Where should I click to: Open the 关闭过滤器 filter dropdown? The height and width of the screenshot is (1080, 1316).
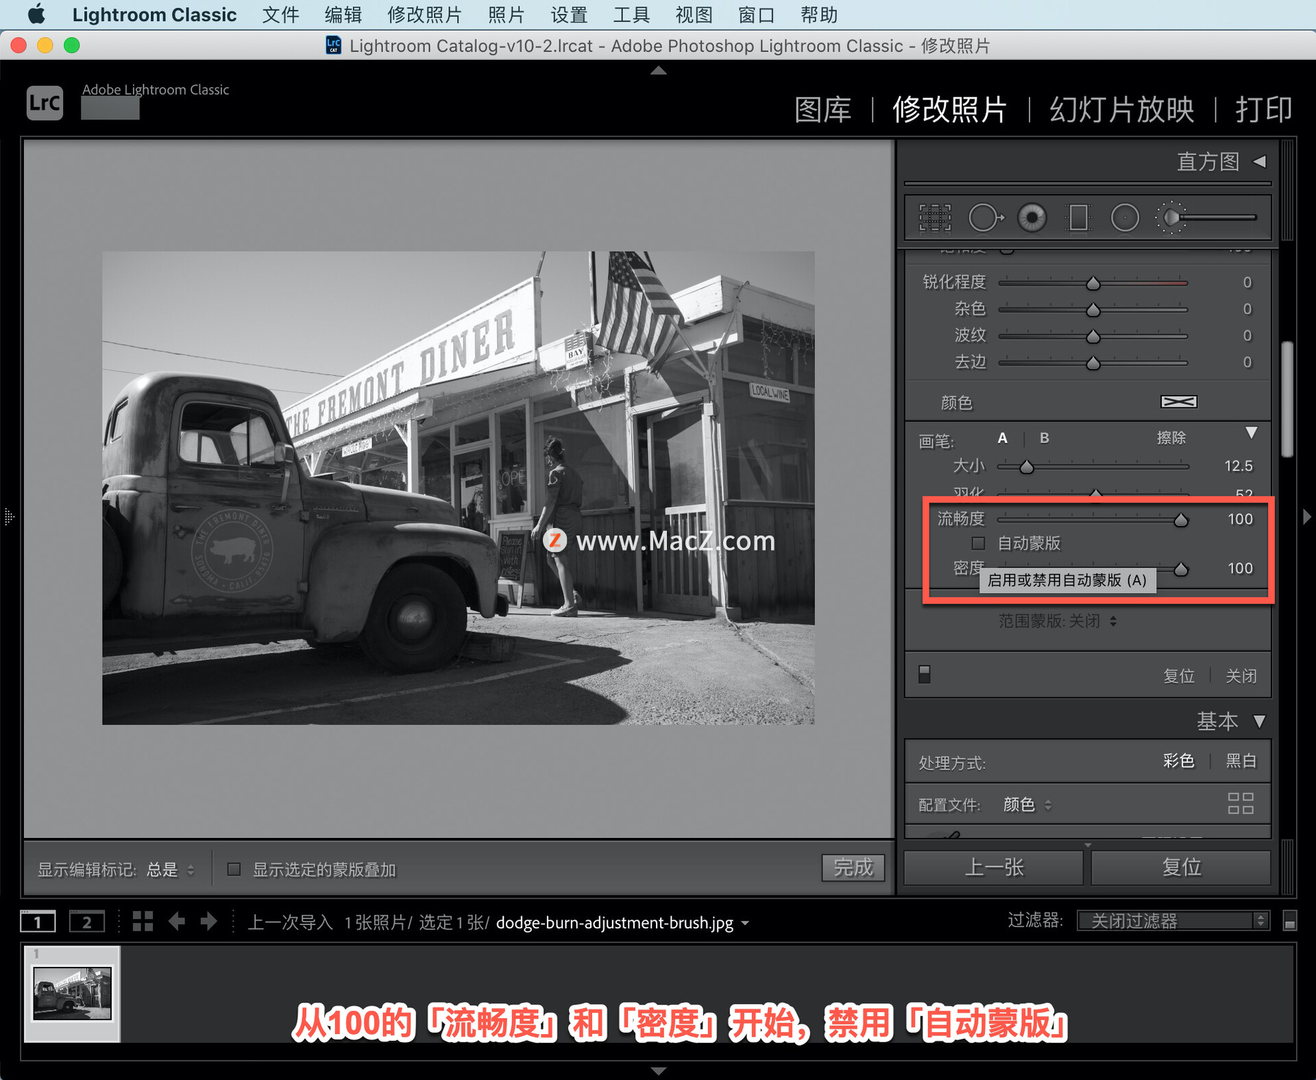1173,920
